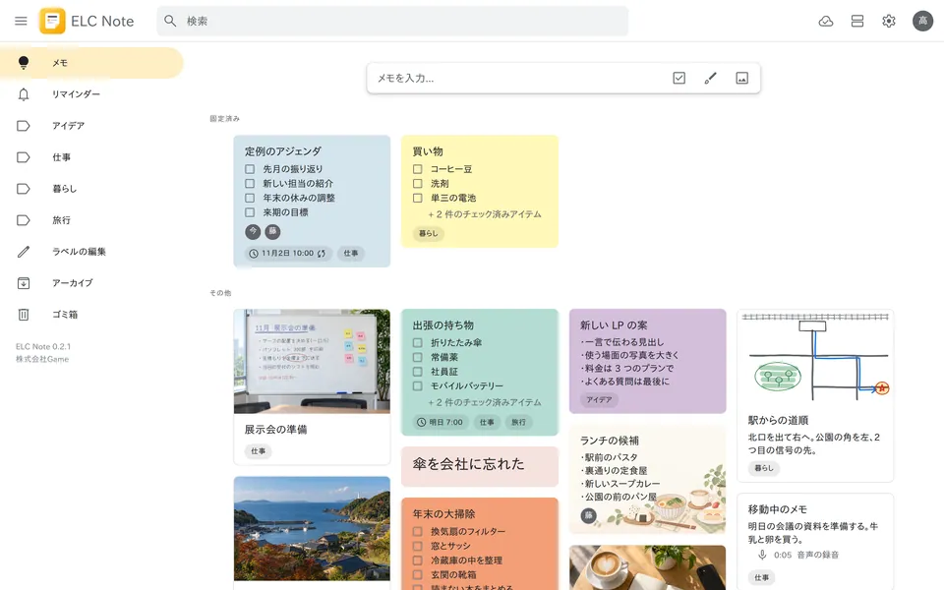This screenshot has width=944, height=590.
Task: Click the アイデア label tag icon
Action: (x=24, y=126)
